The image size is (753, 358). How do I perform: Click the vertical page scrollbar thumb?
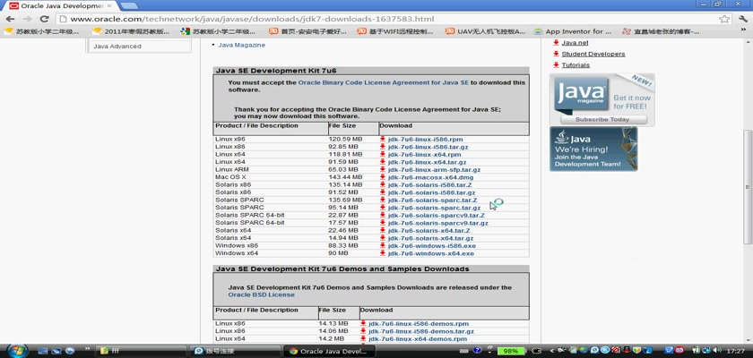[748, 186]
